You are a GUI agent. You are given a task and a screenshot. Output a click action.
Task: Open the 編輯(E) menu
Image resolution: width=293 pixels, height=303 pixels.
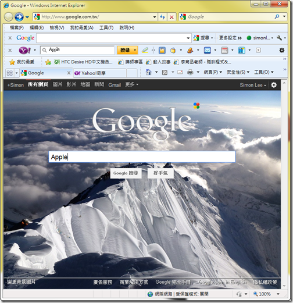click(37, 28)
